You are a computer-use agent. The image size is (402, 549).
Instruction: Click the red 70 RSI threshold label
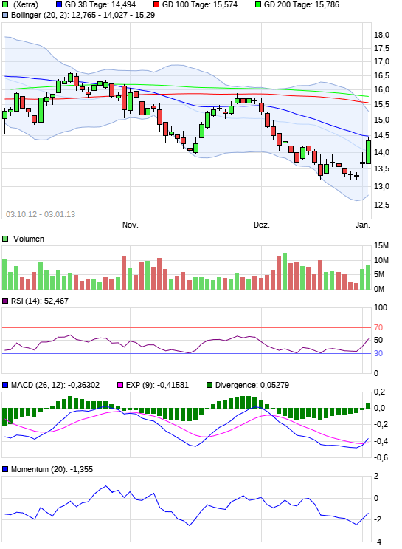point(378,327)
